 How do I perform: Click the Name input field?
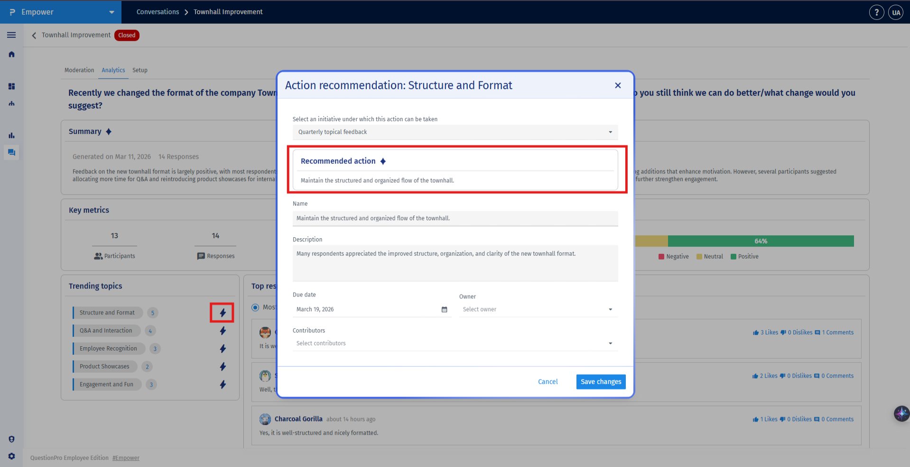click(455, 218)
